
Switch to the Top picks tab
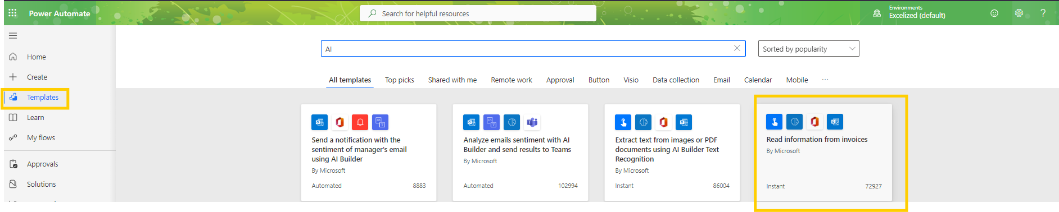click(x=400, y=80)
